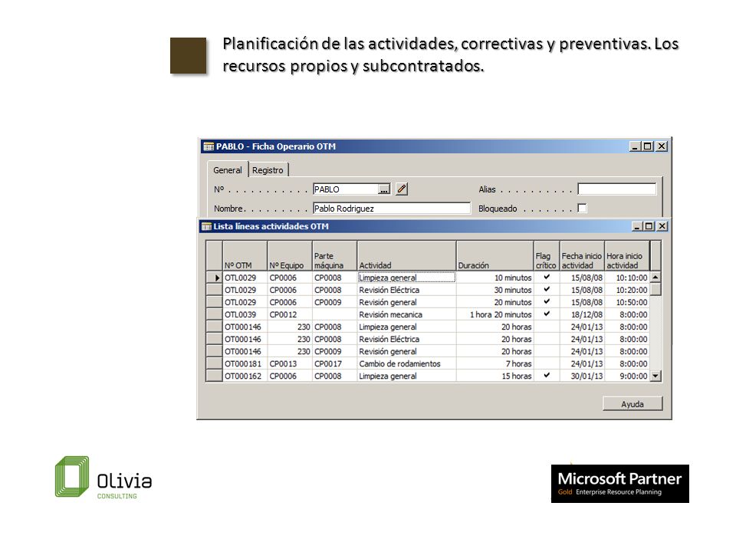Click the Nº field containing PABLO
This screenshot has height=552, width=736.
pyautogui.click(x=346, y=189)
